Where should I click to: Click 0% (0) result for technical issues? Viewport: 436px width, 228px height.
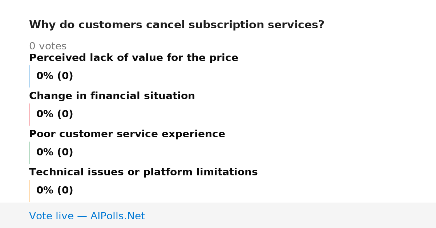(55, 191)
